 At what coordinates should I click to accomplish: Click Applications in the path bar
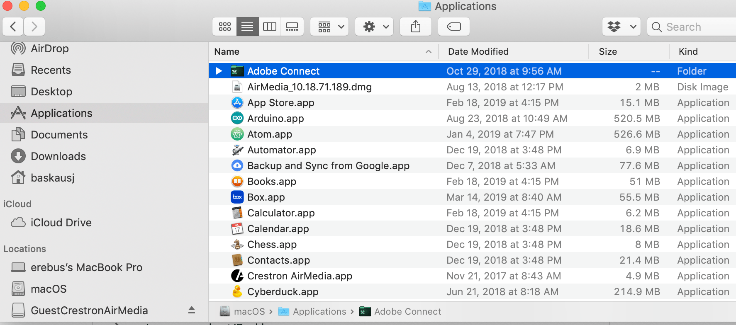click(312, 311)
